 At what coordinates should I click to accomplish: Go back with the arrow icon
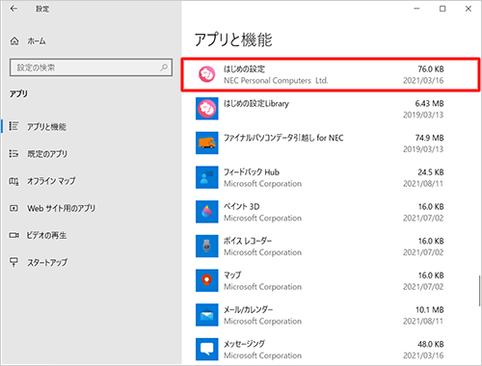point(13,9)
